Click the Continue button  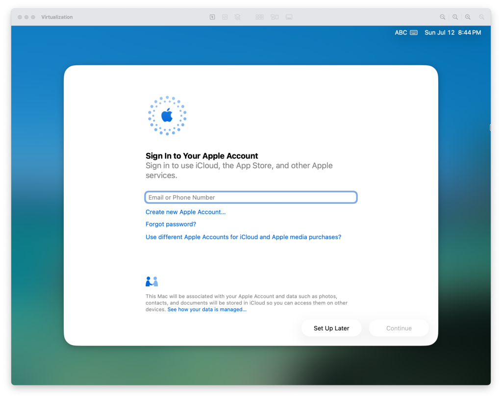point(399,328)
